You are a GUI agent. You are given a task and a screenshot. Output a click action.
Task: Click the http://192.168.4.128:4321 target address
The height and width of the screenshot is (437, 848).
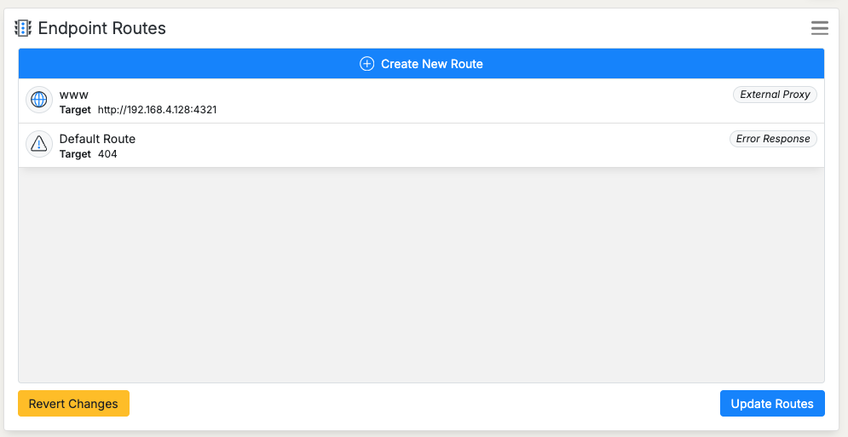157,110
